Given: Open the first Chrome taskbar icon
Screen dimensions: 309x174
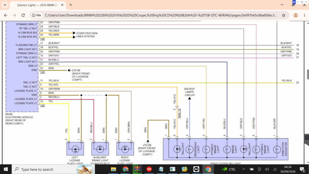Looking at the screenshot, I should point(125,169).
